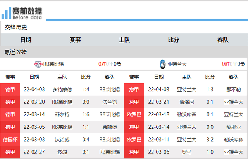The width and height of the screenshot is (248, 159).
Task: Click the 客队 header in the 交锋历史 table
Action: pos(223,40)
